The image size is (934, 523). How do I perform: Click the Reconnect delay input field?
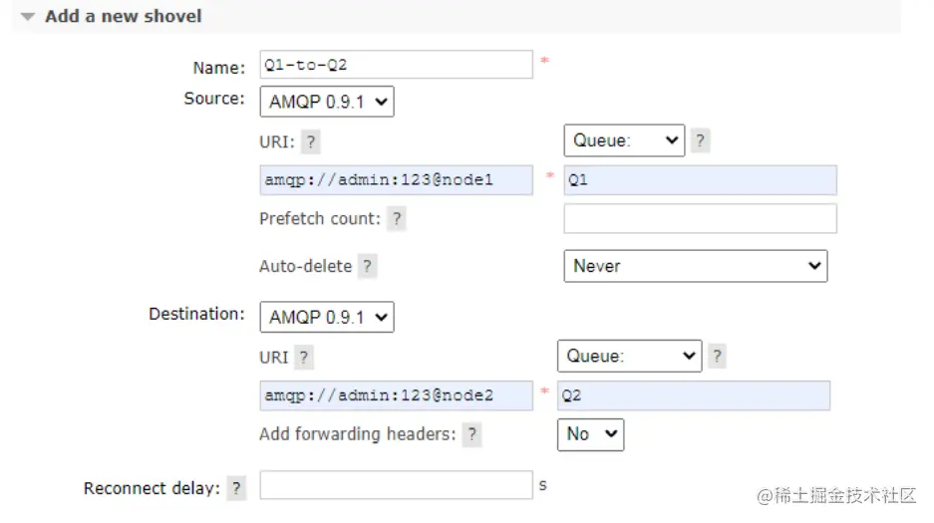396,485
